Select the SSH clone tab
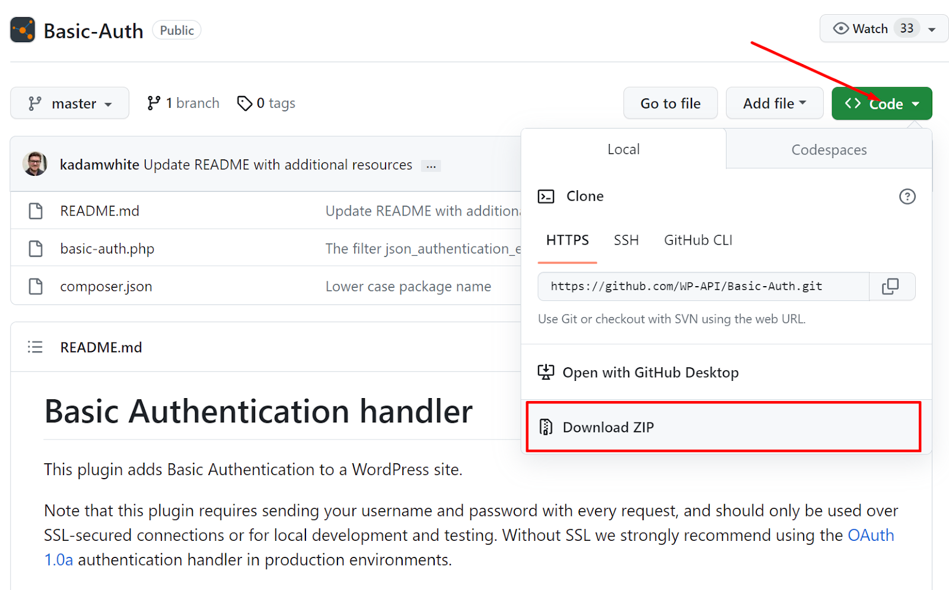 point(626,240)
